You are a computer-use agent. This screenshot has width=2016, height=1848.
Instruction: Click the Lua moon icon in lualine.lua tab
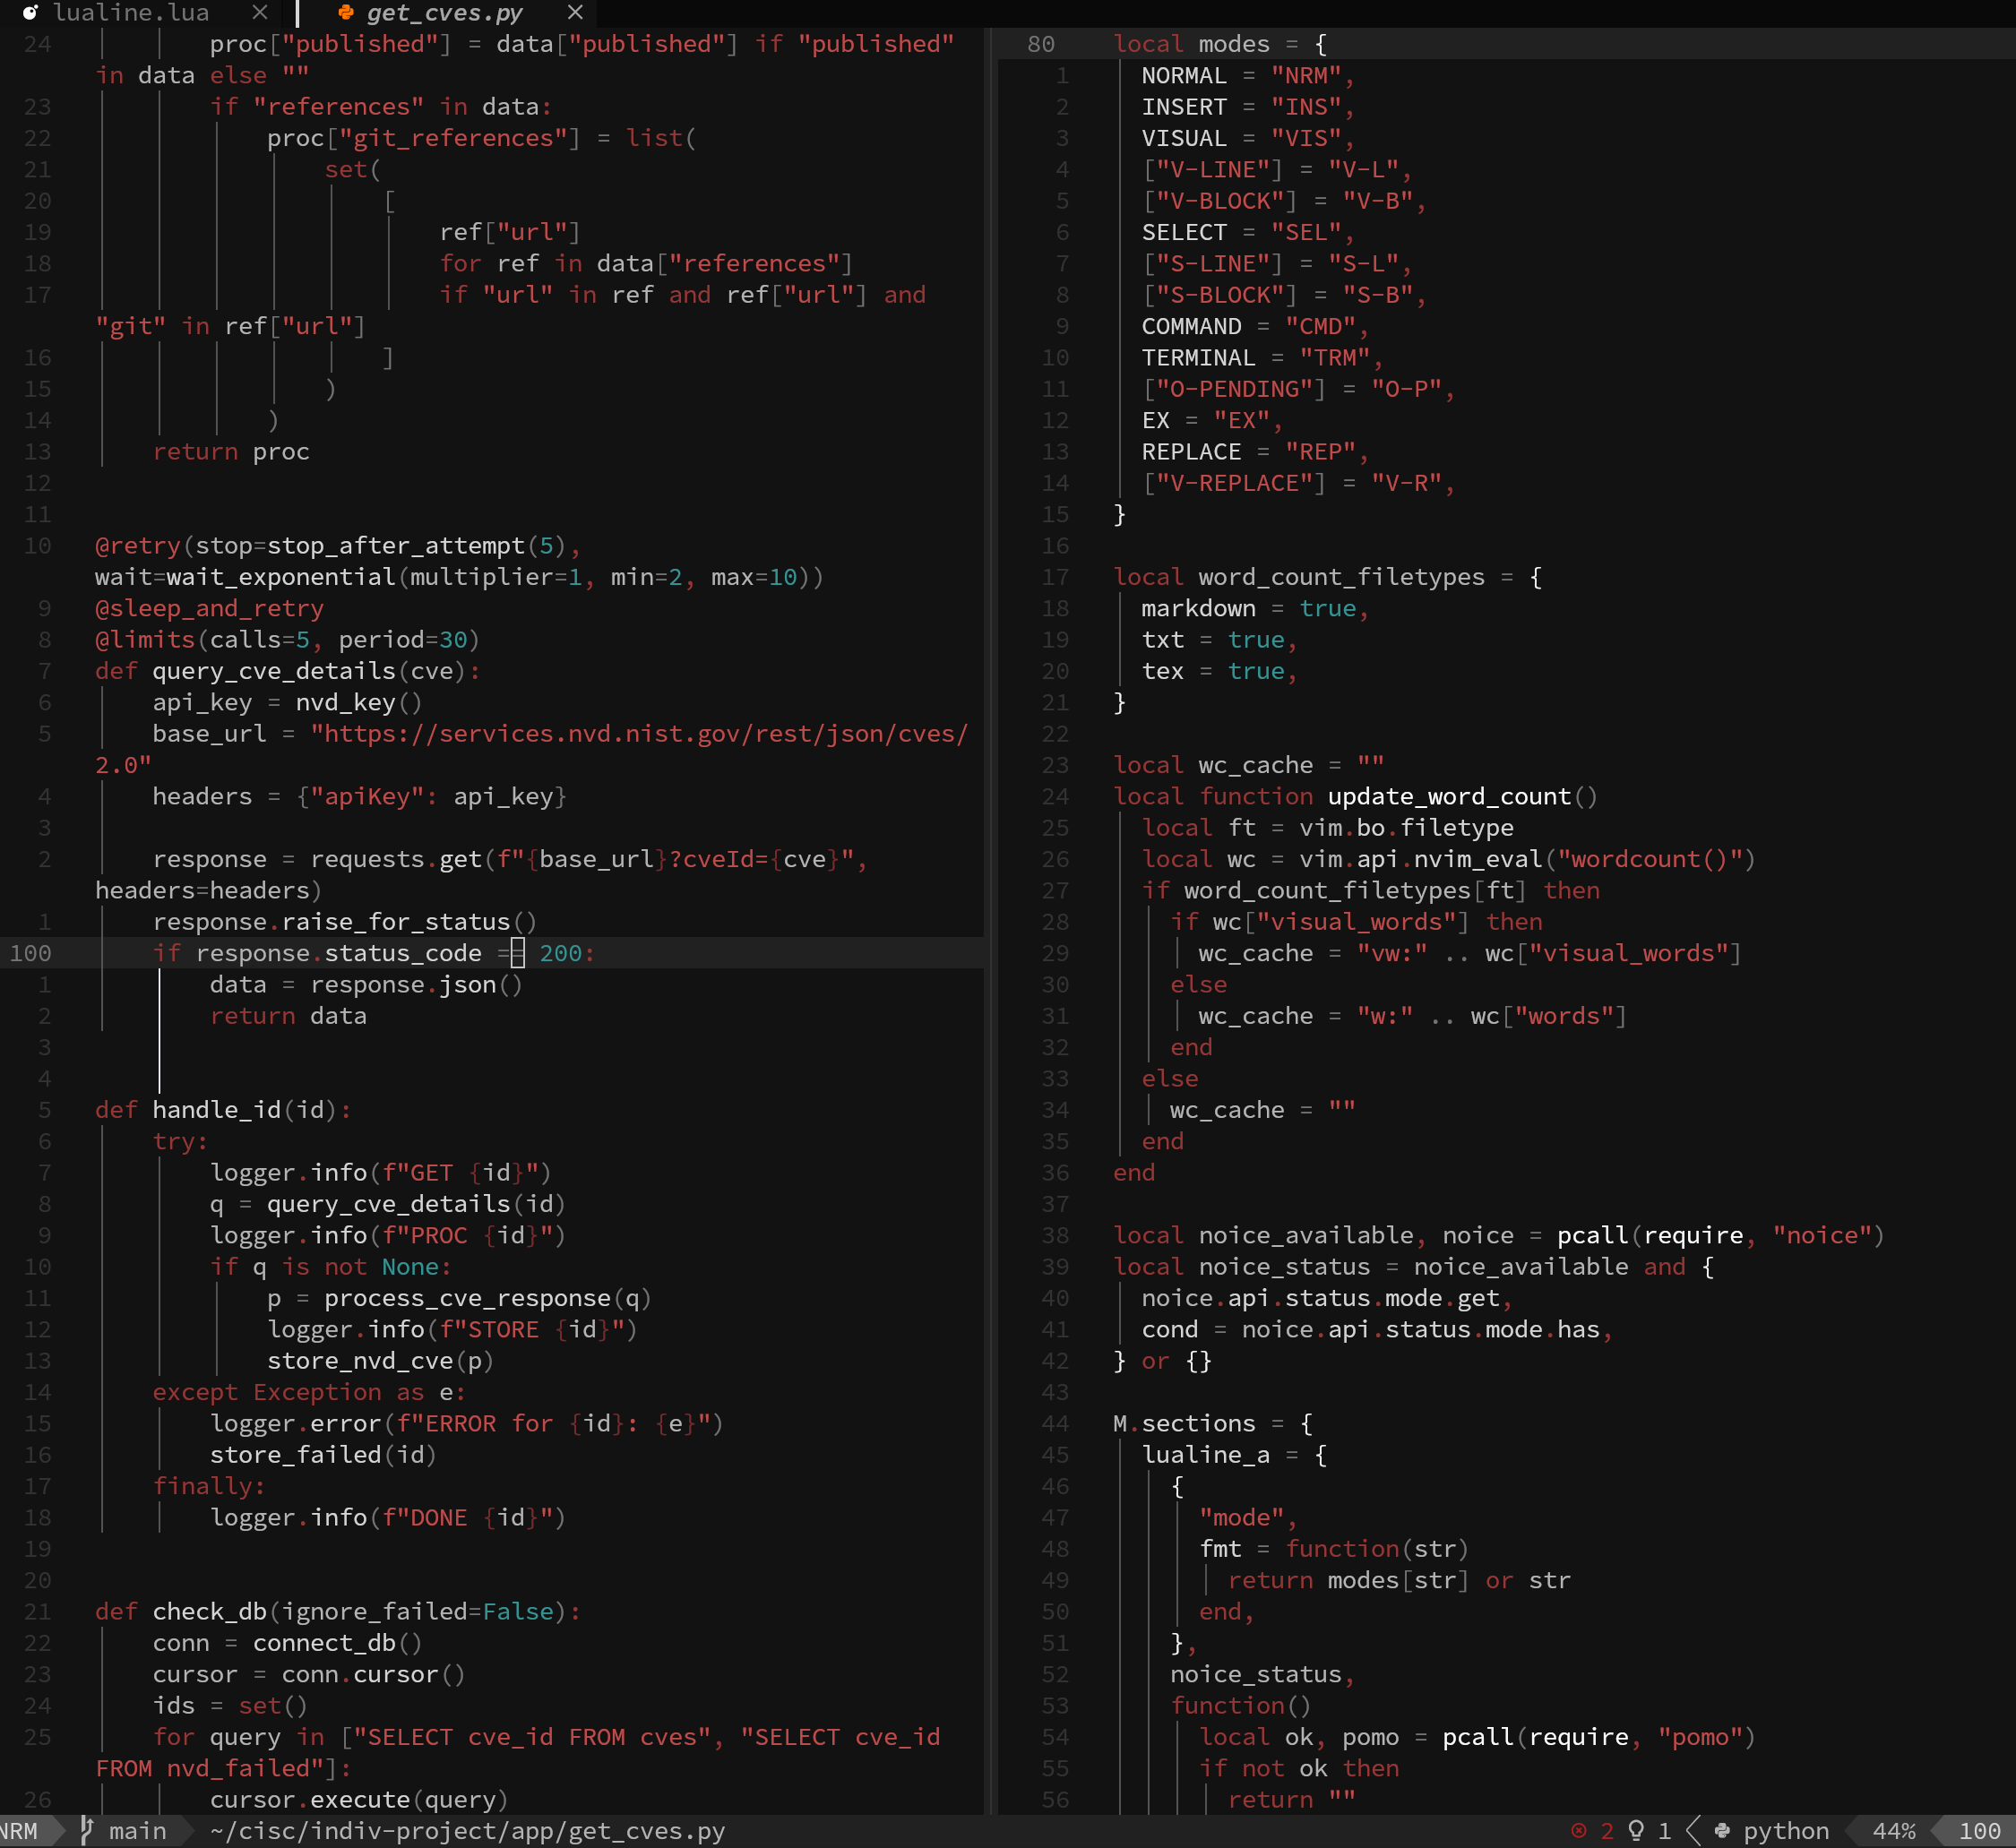click(x=31, y=13)
